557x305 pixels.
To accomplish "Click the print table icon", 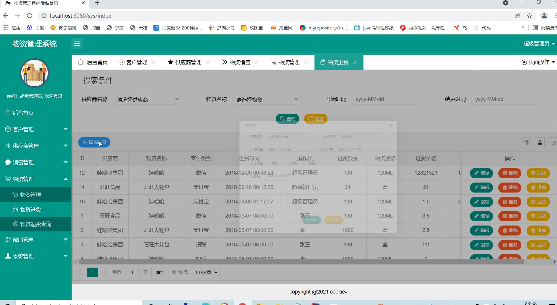I will (x=553, y=142).
